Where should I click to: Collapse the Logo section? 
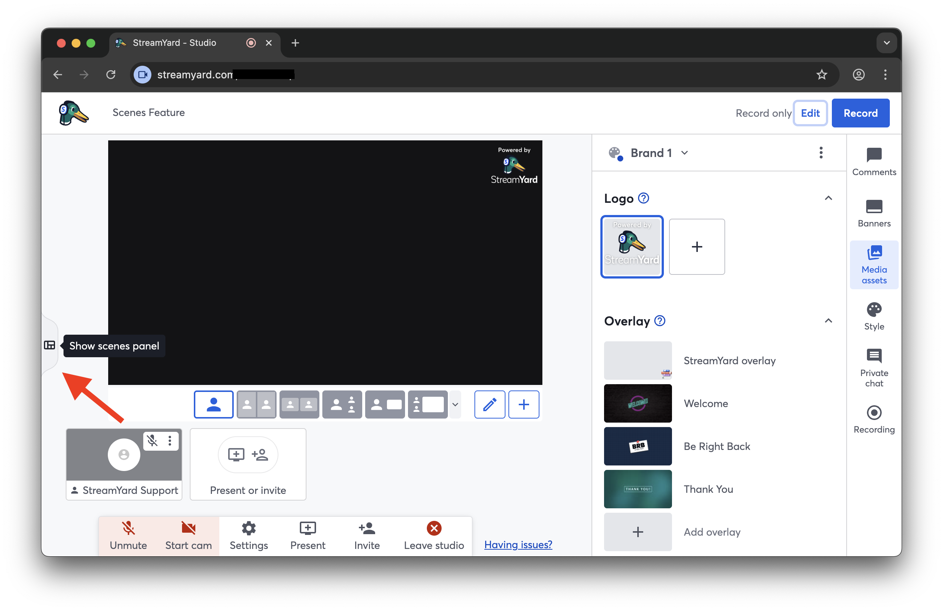pos(828,198)
